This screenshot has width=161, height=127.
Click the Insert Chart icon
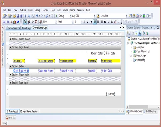coord(15,22)
